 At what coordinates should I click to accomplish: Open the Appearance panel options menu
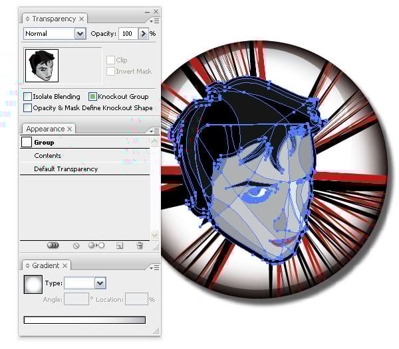pyautogui.click(x=154, y=131)
